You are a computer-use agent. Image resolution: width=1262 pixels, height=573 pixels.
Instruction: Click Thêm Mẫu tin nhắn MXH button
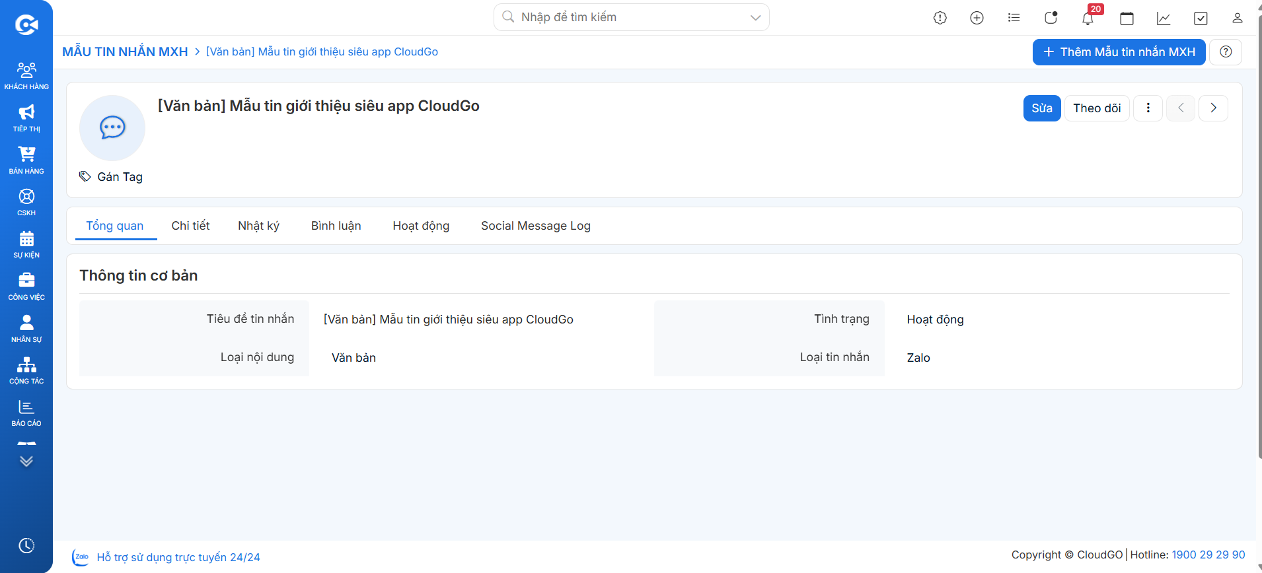coord(1119,52)
